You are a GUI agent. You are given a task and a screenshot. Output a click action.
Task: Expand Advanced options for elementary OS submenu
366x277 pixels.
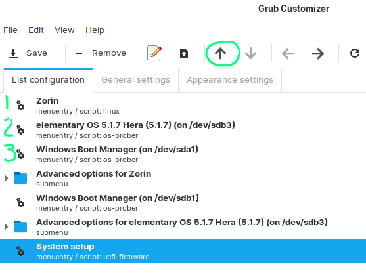pyautogui.click(x=7, y=226)
